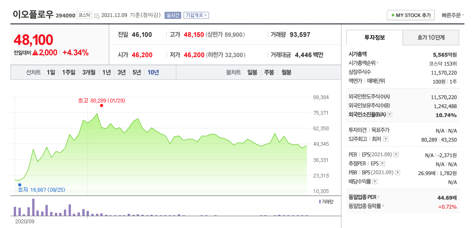This screenshot has height=228, width=472.
Task: Open the 기업개요 dropdown
Action: (x=196, y=15)
